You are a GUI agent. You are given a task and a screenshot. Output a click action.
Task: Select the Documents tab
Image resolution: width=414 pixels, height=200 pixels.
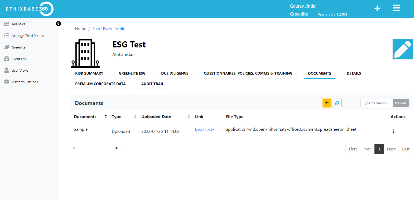pos(320,73)
